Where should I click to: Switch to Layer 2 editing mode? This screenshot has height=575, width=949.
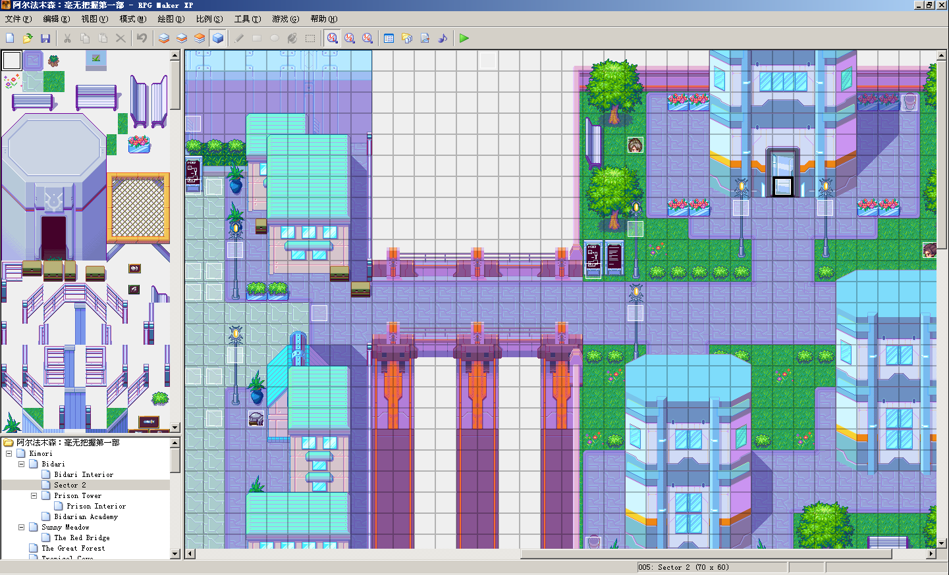pos(182,38)
